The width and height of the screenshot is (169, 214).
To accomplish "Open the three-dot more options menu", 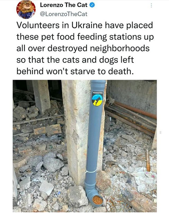I will tap(151, 5).
